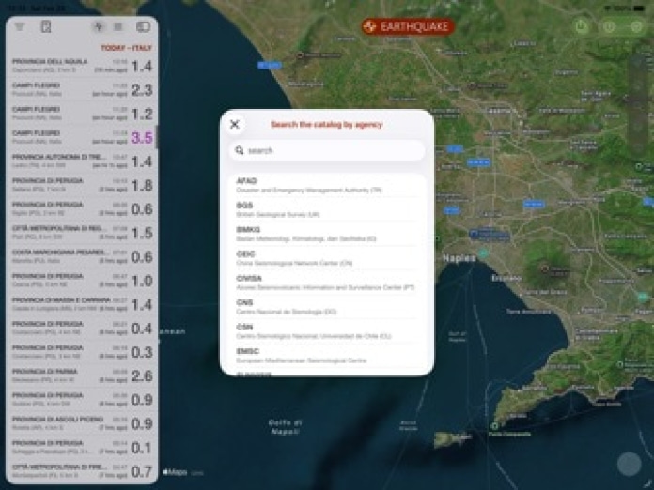Open the Provincia di Perugia 0.6 event
Image resolution: width=654 pixels, height=490 pixels.
click(82, 208)
